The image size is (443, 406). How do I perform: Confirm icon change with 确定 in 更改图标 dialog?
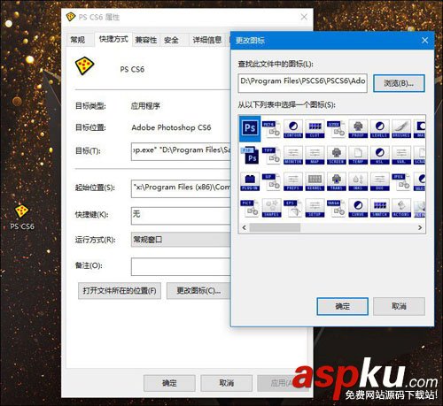click(x=343, y=306)
